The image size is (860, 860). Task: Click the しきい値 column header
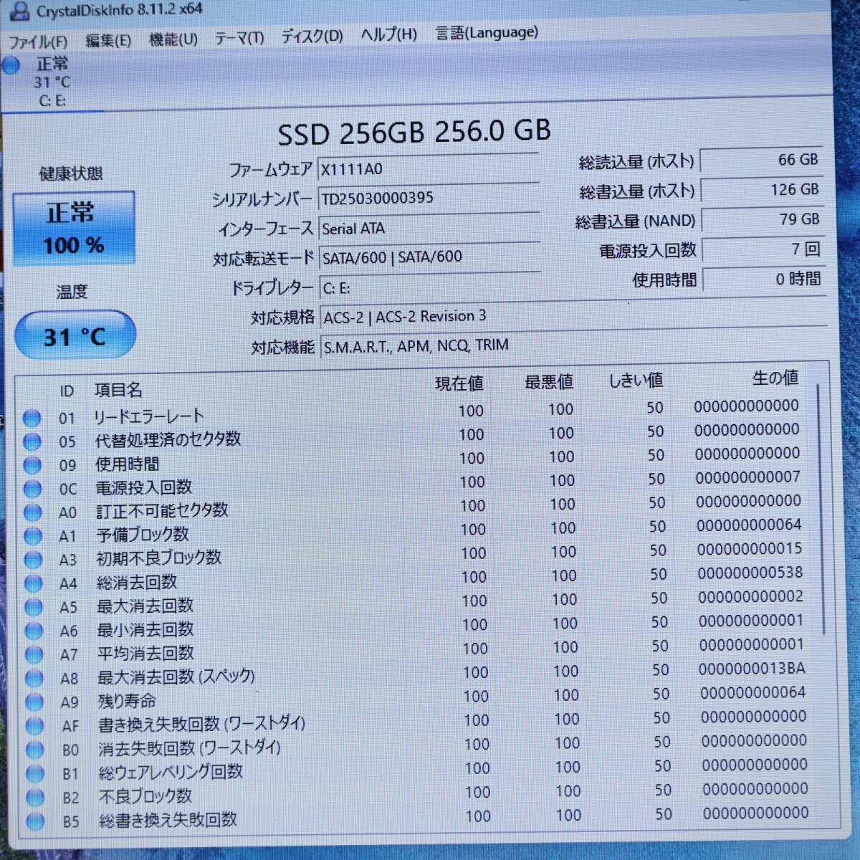(636, 381)
